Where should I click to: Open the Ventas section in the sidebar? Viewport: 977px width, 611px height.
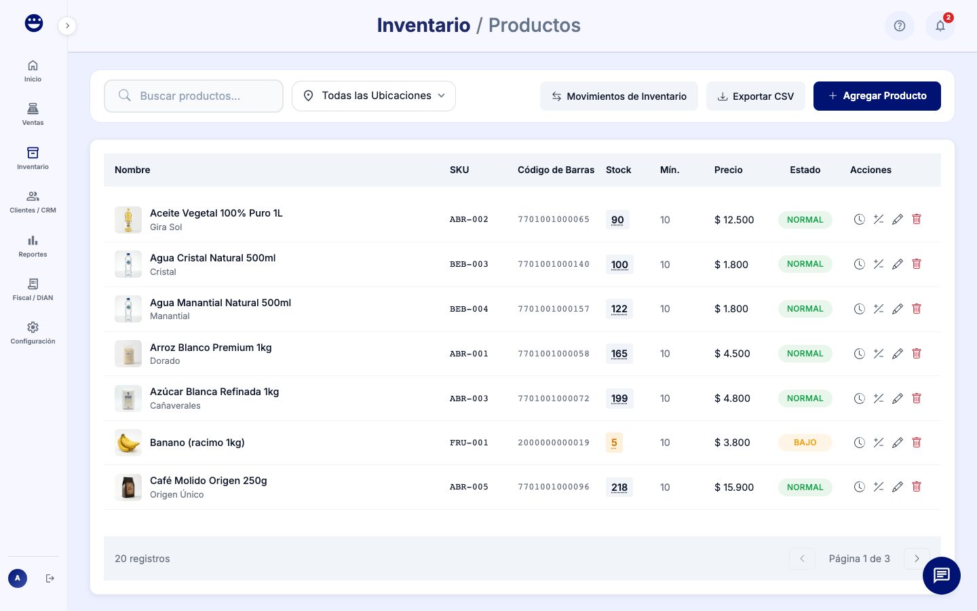click(33, 114)
